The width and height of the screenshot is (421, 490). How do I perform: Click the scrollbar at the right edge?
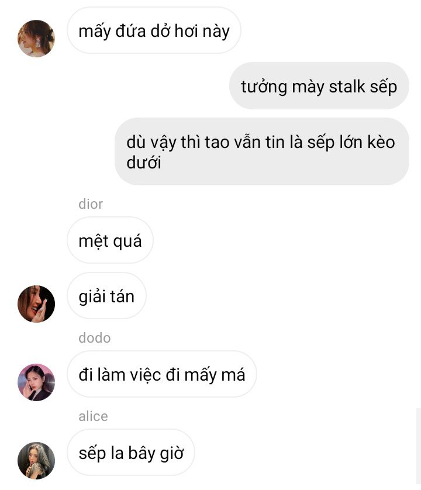419,446
